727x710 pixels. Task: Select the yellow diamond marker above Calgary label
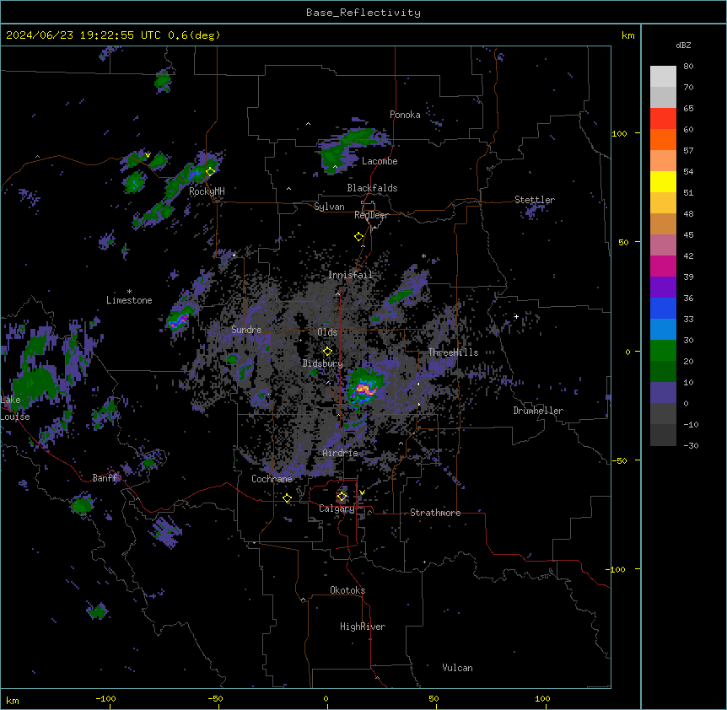(342, 497)
